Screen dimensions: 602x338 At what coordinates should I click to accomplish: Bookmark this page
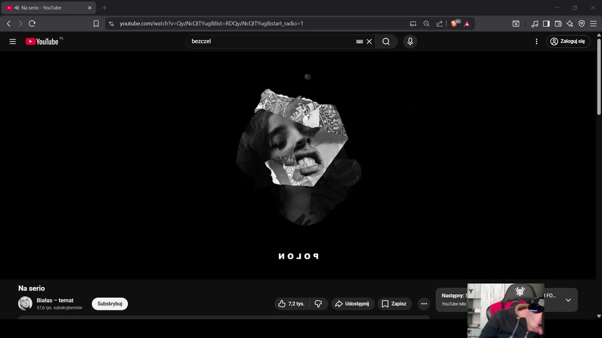coord(96,23)
